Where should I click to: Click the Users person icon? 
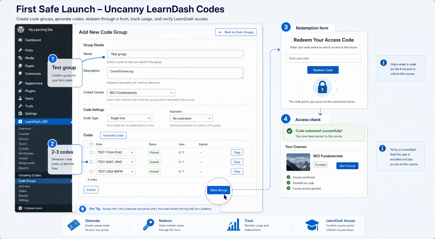point(20,98)
